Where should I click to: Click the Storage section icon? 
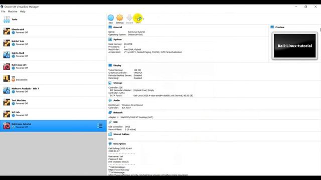(110, 83)
